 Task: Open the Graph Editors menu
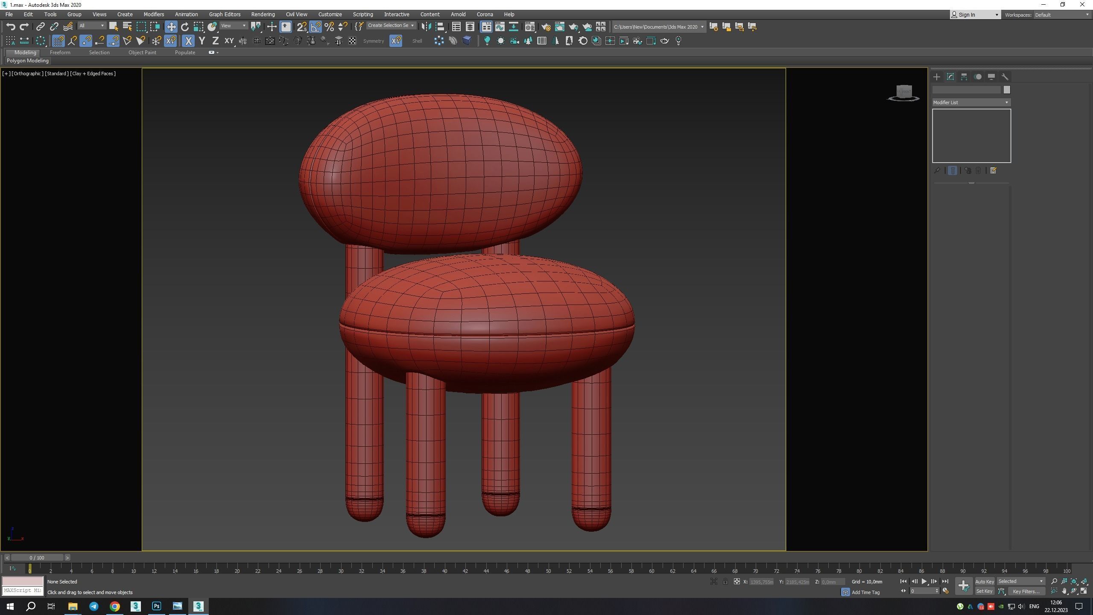tap(225, 15)
